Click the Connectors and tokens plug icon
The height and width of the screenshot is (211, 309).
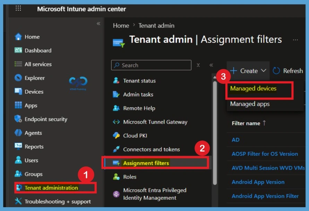(x=116, y=149)
